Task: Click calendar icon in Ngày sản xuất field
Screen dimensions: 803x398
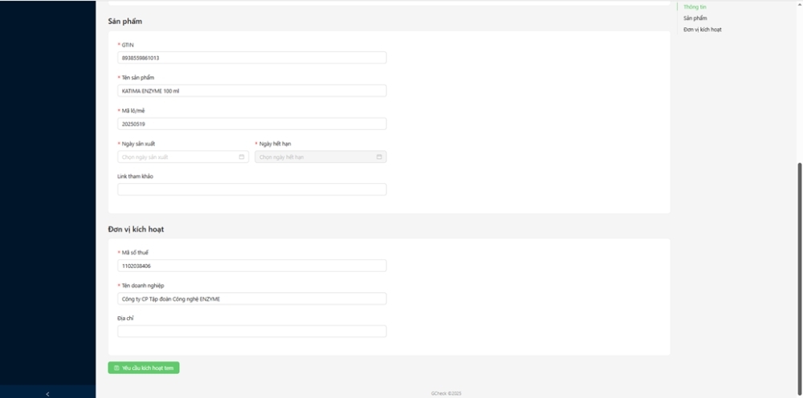Action: 242,157
